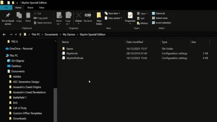Image resolution: width=217 pixels, height=122 pixels.
Task: Open the recent locations dropdown
Action: click(x=16, y=35)
